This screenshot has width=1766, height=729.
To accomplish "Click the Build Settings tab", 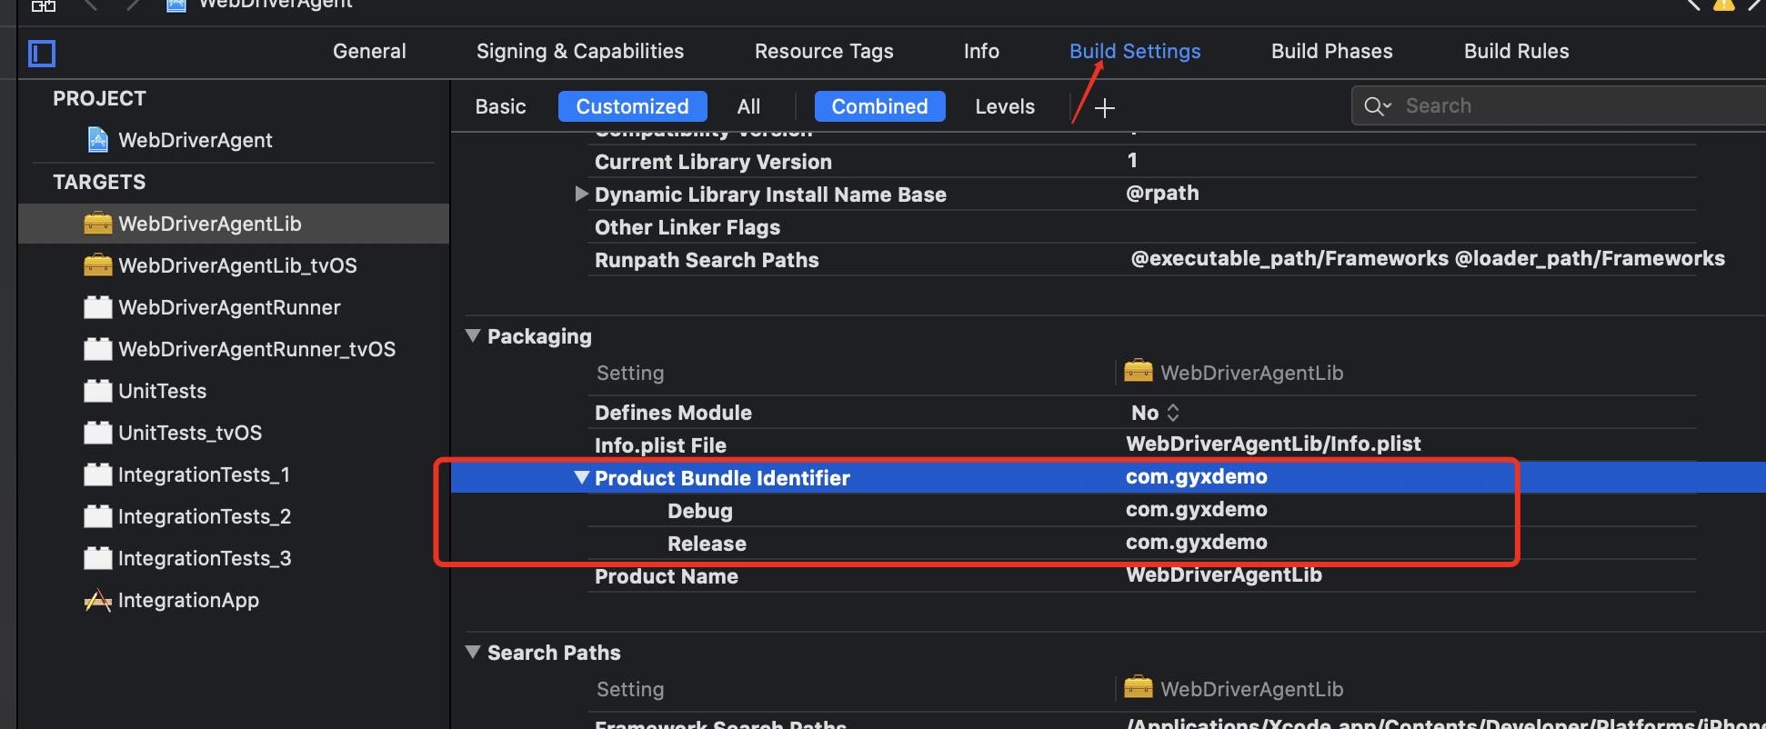I will pyautogui.click(x=1135, y=52).
